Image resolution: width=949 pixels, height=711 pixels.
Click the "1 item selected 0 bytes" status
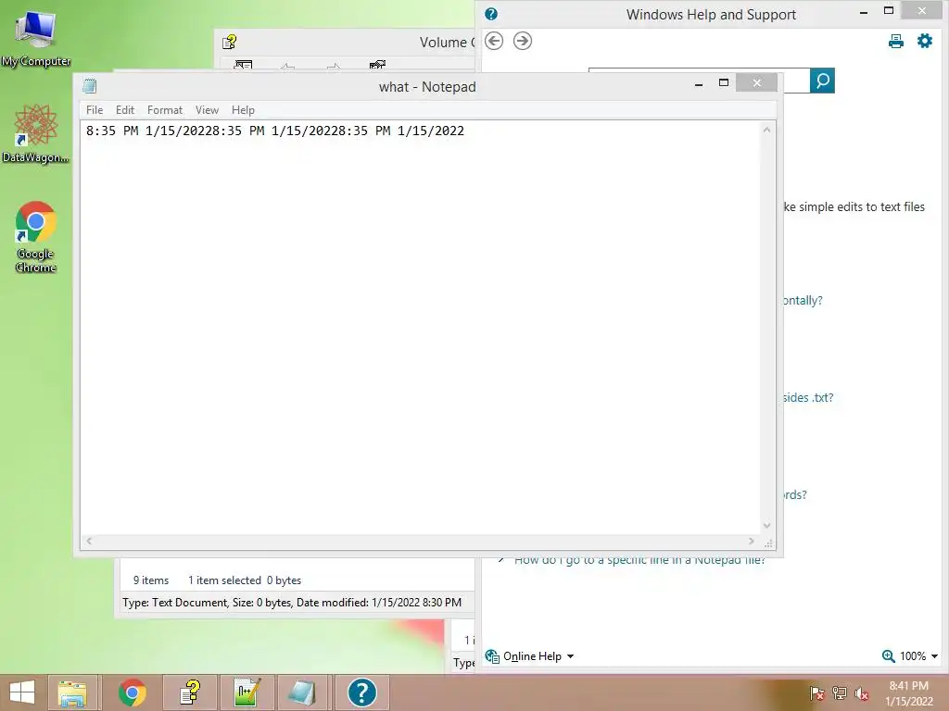point(245,580)
